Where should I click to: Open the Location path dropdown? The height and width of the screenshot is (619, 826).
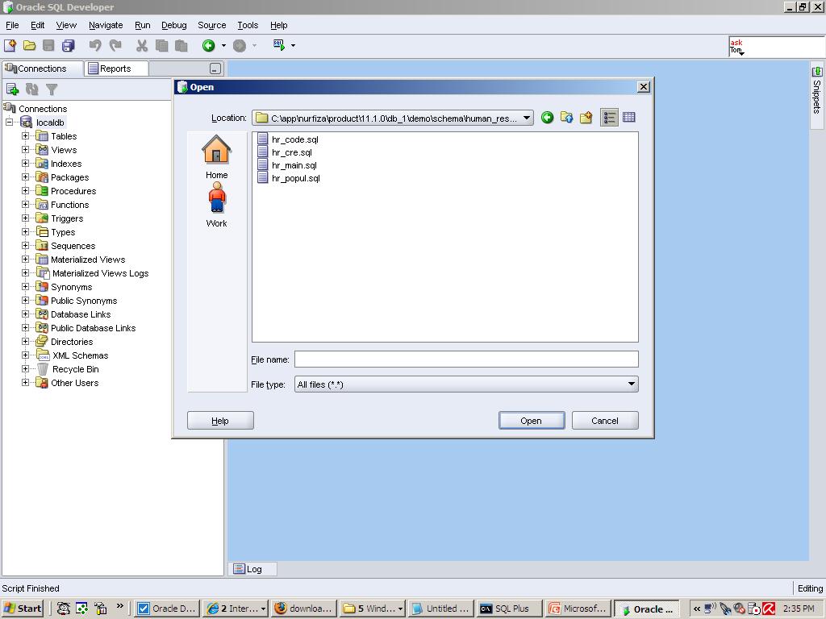tap(528, 117)
